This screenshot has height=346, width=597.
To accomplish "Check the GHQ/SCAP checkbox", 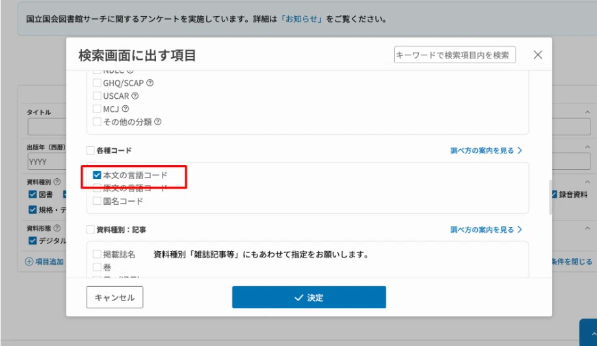I will click(97, 83).
